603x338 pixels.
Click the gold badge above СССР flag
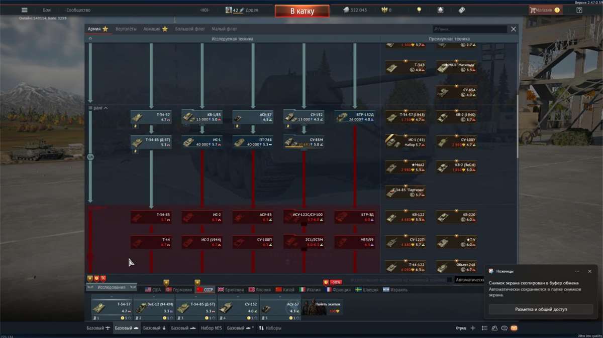tap(197, 282)
